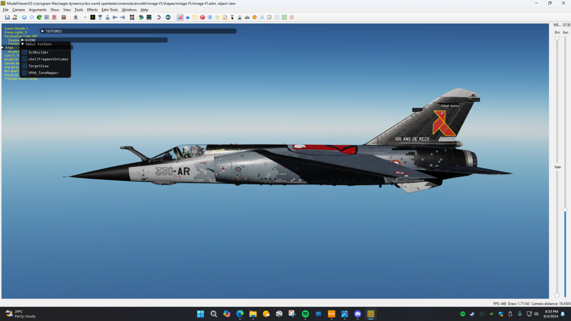The image size is (571, 321).
Task: Open the Effects menu
Action: tap(92, 10)
